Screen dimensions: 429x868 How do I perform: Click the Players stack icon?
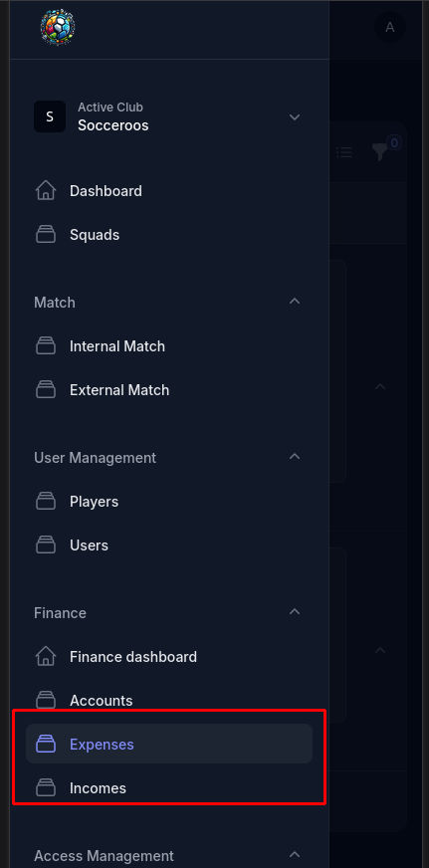46,502
